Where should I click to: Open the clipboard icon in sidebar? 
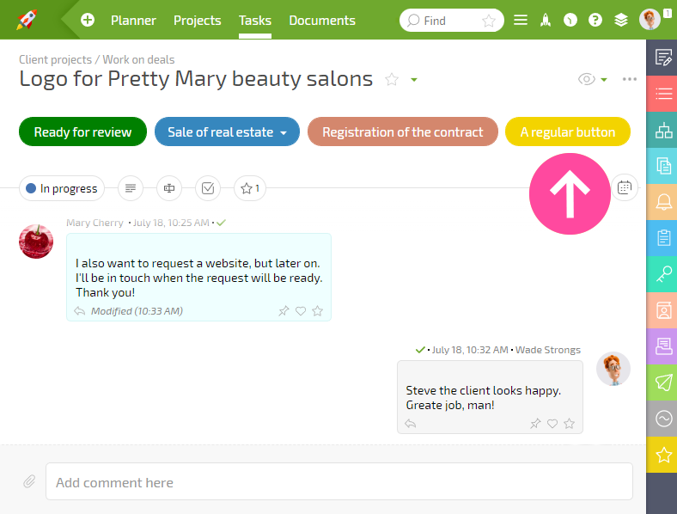[x=662, y=238]
